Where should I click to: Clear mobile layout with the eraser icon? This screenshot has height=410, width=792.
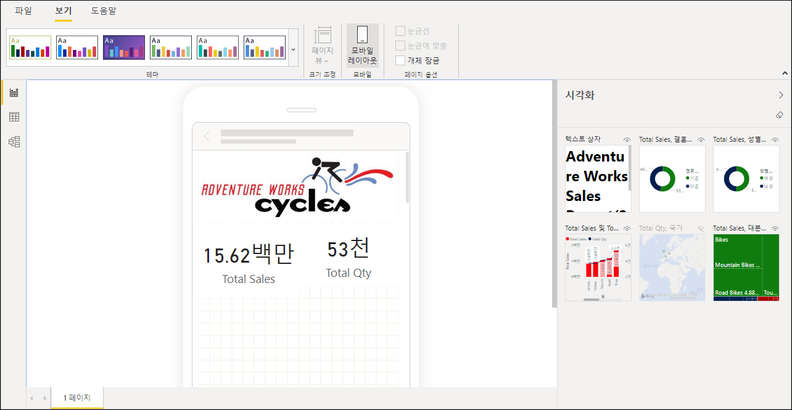780,115
